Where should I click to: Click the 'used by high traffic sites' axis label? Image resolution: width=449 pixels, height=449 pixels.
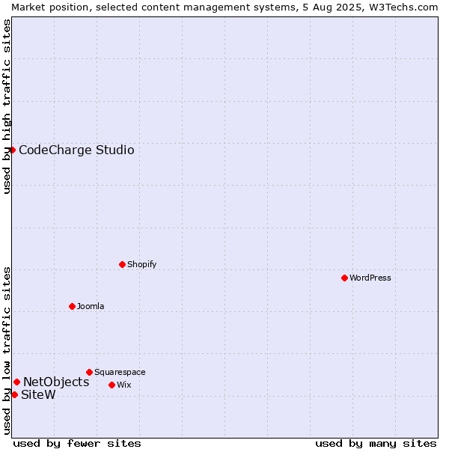pyautogui.click(x=7, y=106)
